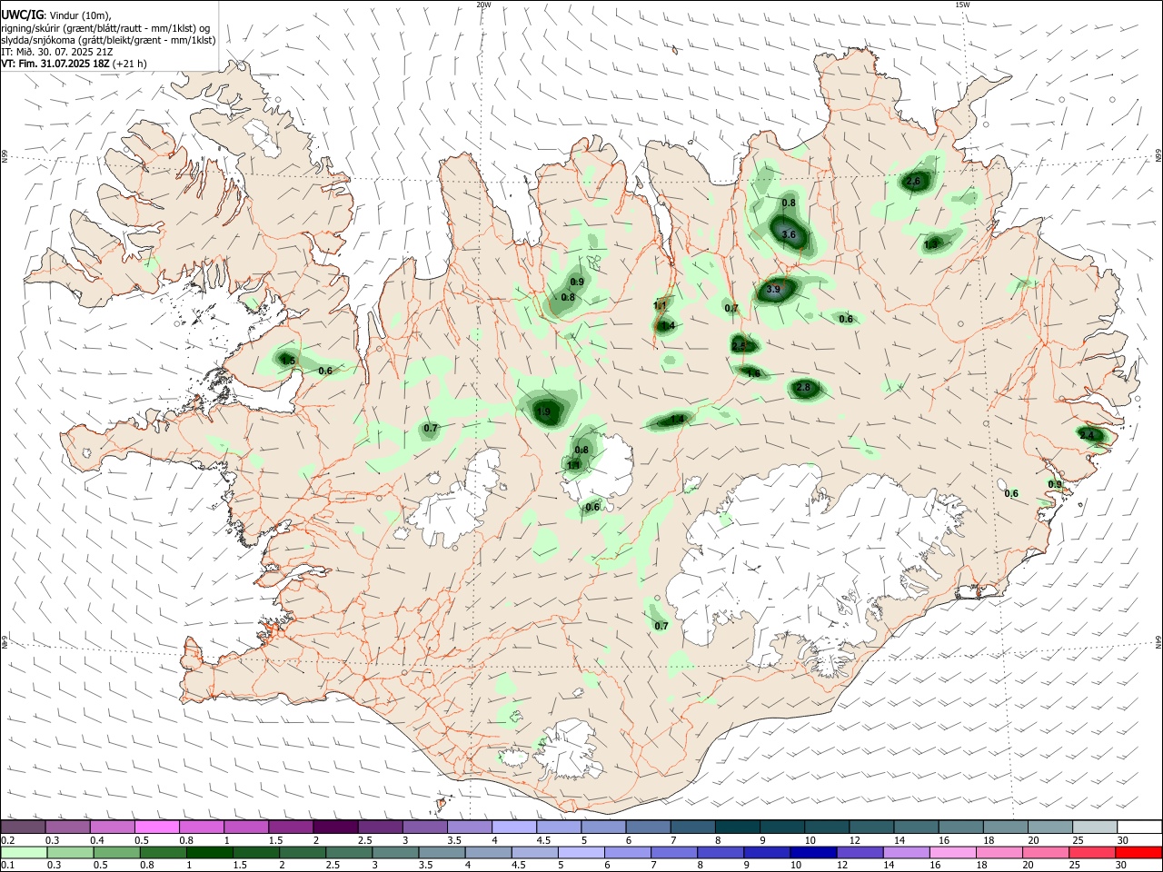Click the white 30 swatch in the snow legend row
Image resolution: width=1163 pixels, height=872 pixels.
tap(1138, 827)
